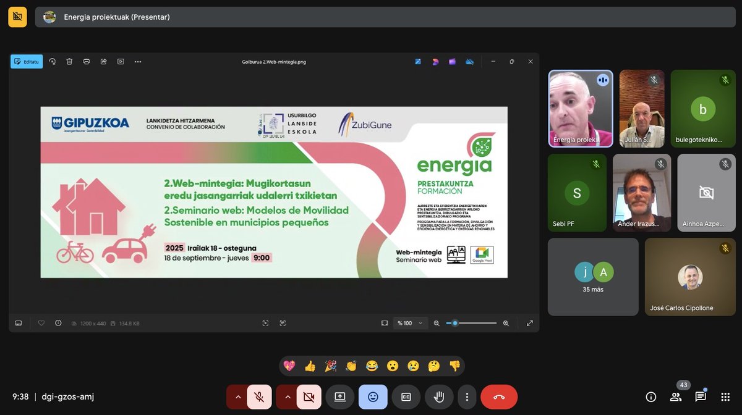
Task: Open the print icon in the toolbar
Action: (87, 61)
